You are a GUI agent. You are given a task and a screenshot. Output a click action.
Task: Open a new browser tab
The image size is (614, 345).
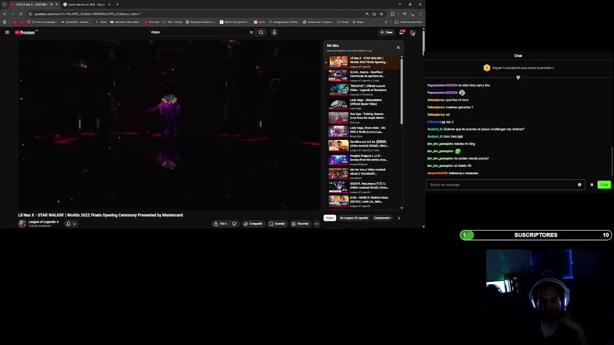(x=117, y=4)
